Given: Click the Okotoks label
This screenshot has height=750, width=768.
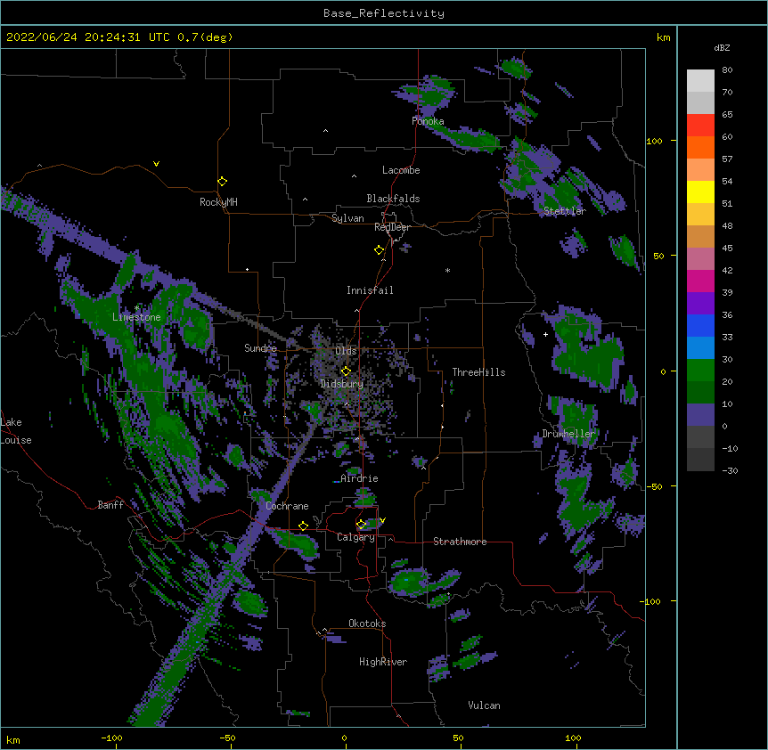Looking at the screenshot, I should point(367,624).
